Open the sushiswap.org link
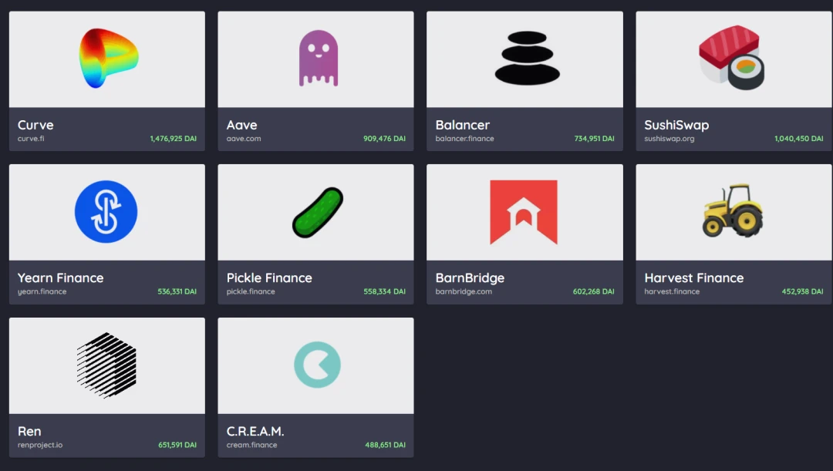Viewport: 833px width, 471px height. point(669,139)
